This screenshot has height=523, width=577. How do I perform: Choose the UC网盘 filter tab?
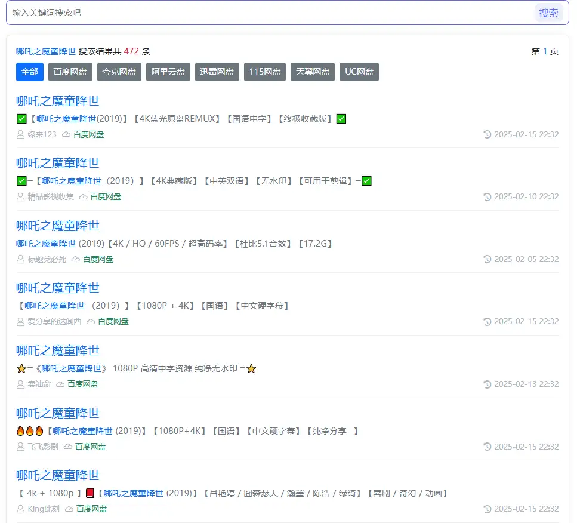click(359, 72)
